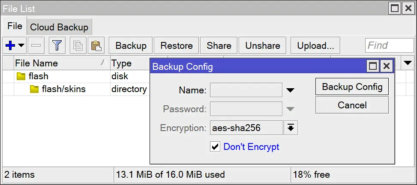Screen dimensions: 417x185
Task: Click the paste clipboard icon
Action: click(96, 45)
